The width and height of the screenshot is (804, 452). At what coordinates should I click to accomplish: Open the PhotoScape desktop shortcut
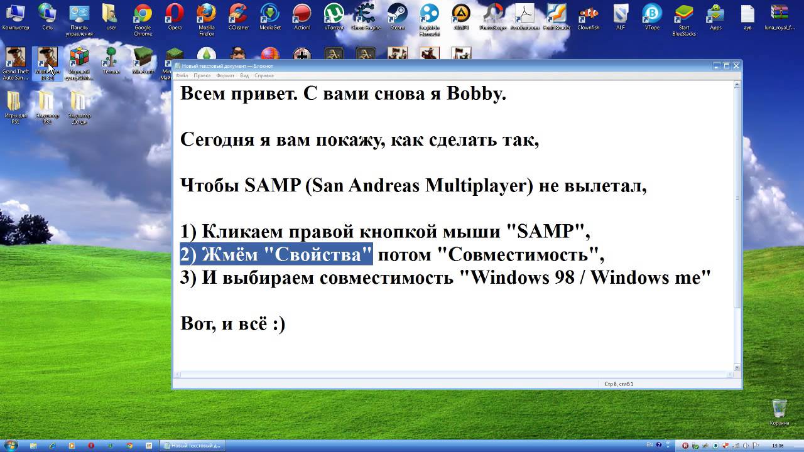492,17
